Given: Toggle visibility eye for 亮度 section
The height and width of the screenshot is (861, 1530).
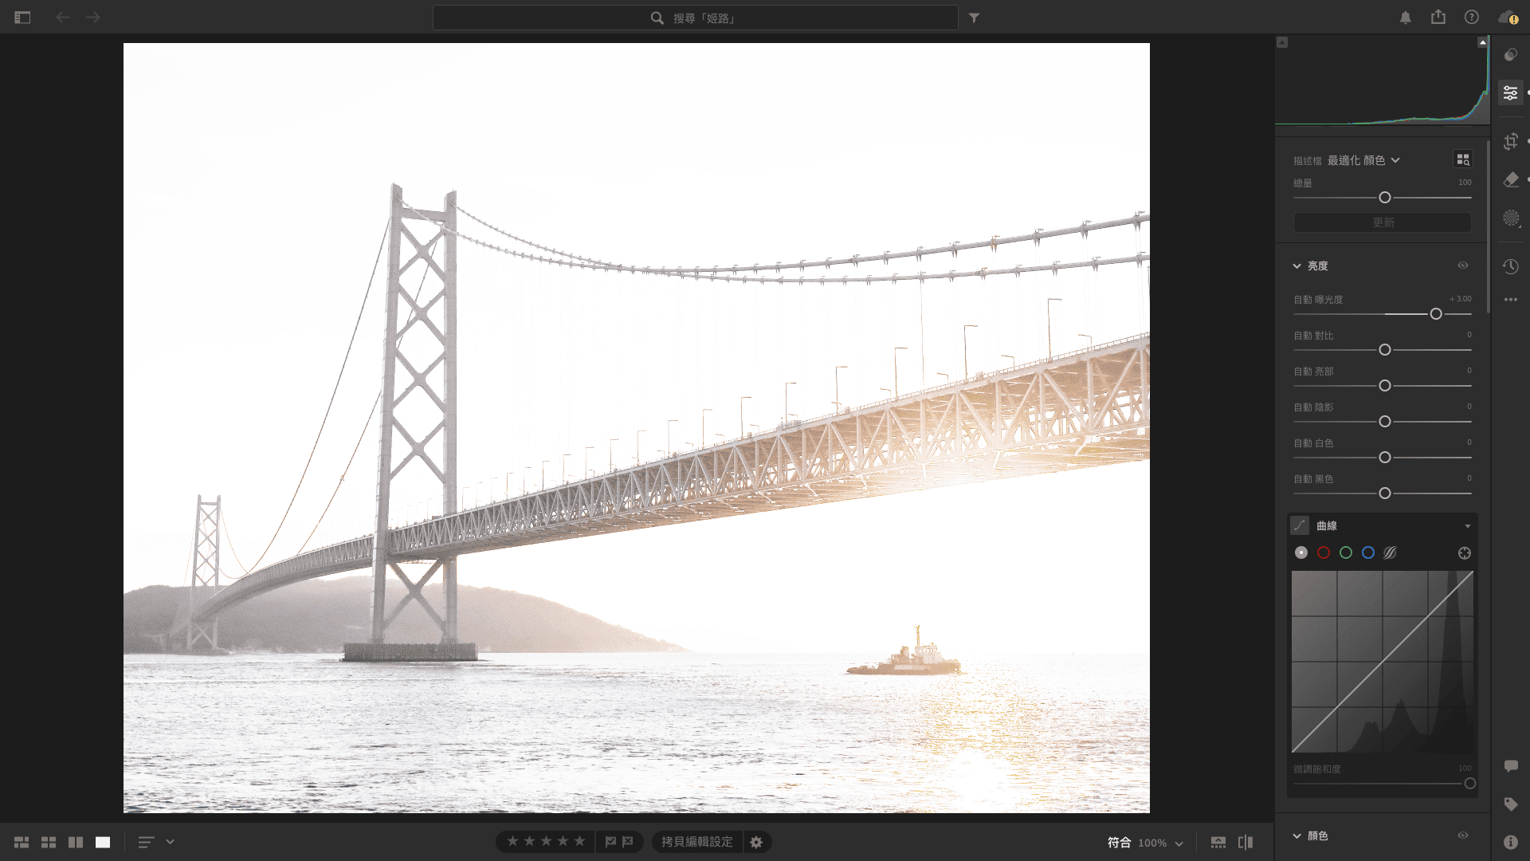Looking at the screenshot, I should pyautogui.click(x=1463, y=265).
